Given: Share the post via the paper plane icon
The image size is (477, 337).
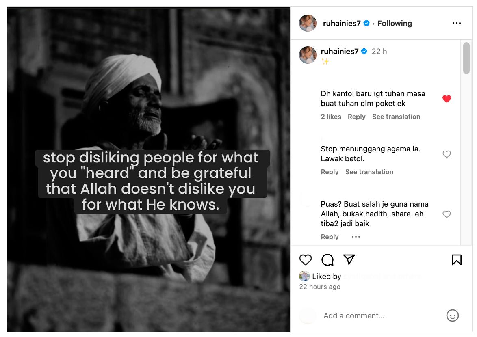Looking at the screenshot, I should 349,259.
